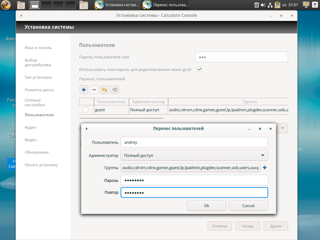Click the clear table backspace icon

[x=115, y=90]
